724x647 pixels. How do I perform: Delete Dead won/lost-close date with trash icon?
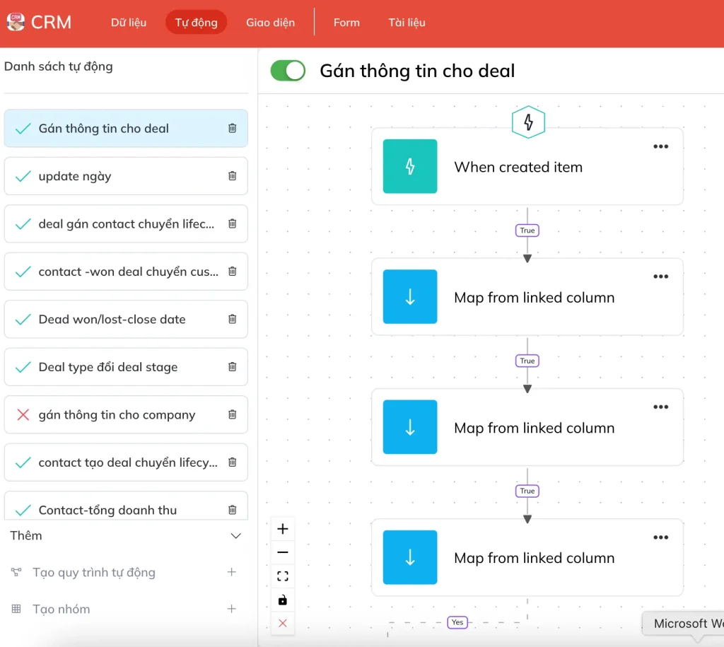[x=232, y=319]
